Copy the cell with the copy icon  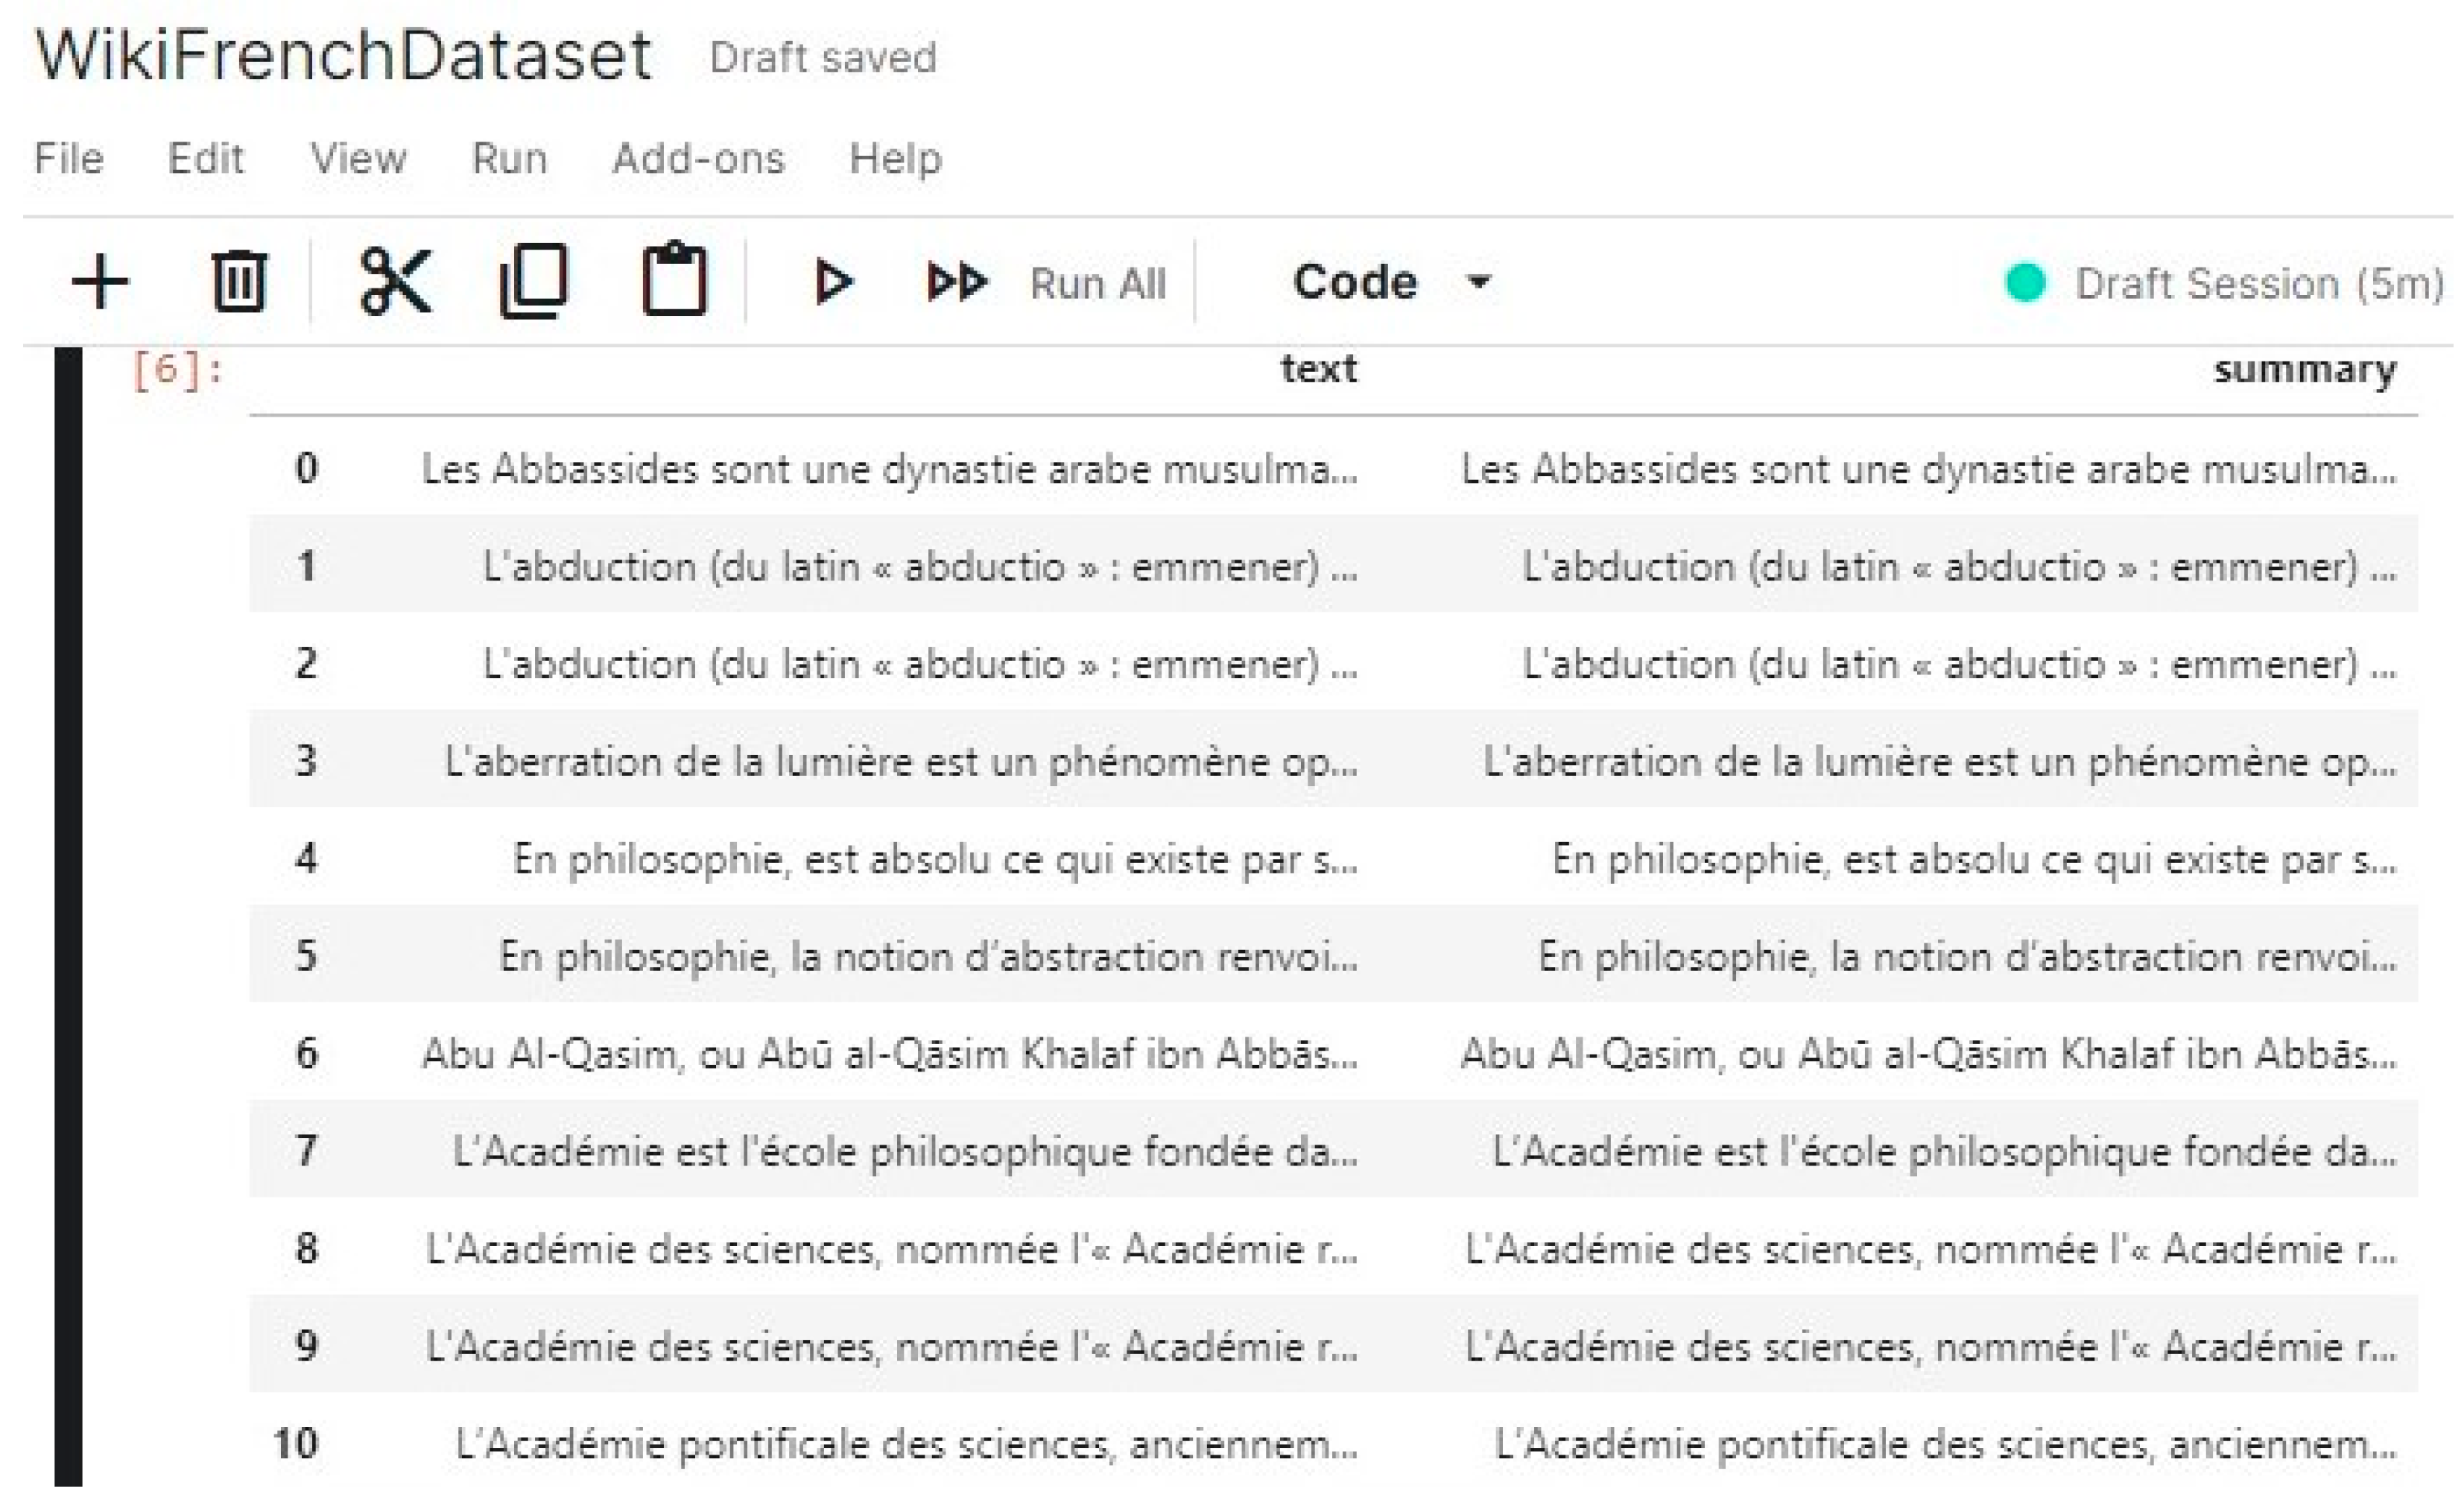tap(534, 282)
